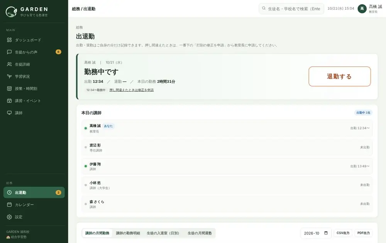Click the 高 user avatar
The height and width of the screenshot is (243, 386).
[362, 8]
